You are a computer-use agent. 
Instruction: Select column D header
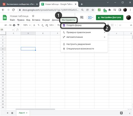tap(28, 33)
